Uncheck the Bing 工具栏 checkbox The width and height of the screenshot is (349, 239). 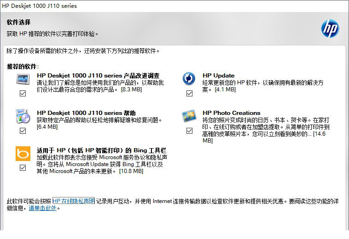pyautogui.click(x=23, y=167)
